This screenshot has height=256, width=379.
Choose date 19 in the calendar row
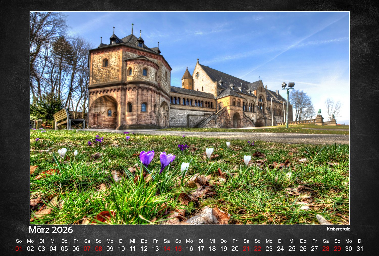(x=224, y=249)
